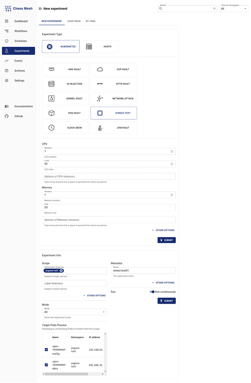Open the Documentation link
251x383 pixels.
pos(19,106)
